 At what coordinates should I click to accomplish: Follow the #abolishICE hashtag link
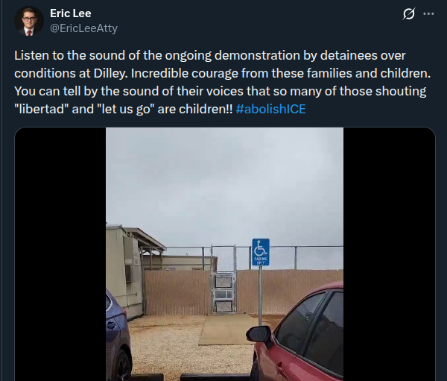tap(271, 109)
